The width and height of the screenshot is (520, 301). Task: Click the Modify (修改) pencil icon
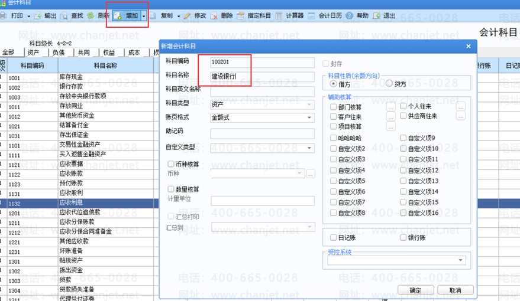(188, 15)
